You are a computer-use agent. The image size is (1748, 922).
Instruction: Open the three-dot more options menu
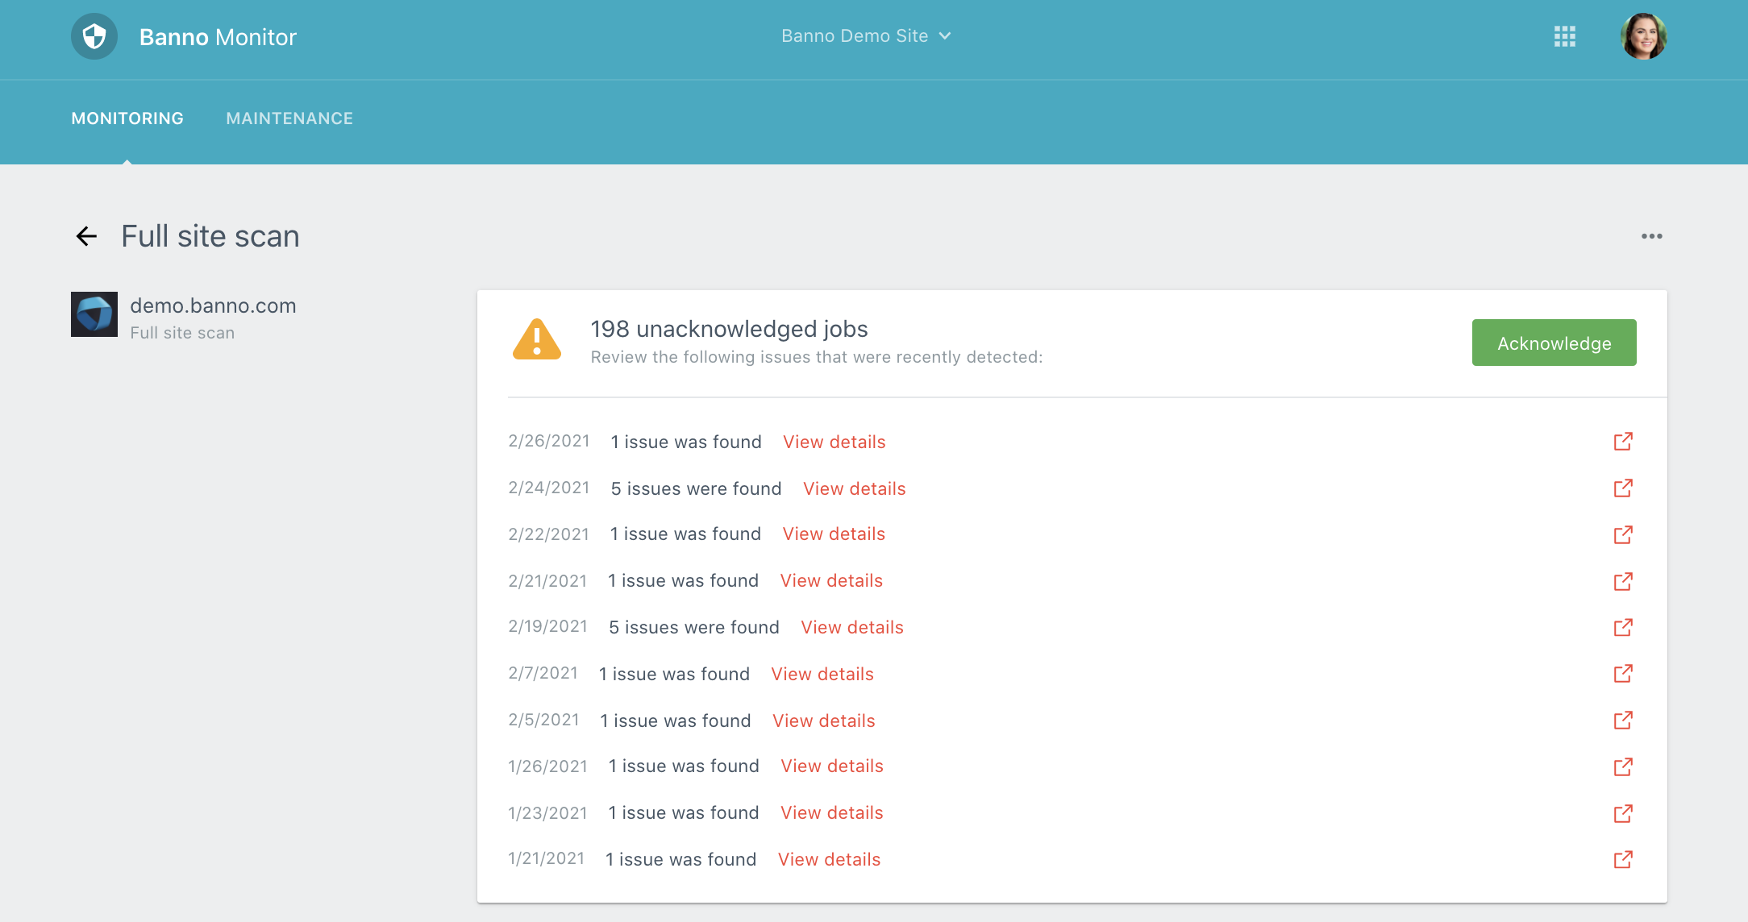pyautogui.click(x=1651, y=236)
